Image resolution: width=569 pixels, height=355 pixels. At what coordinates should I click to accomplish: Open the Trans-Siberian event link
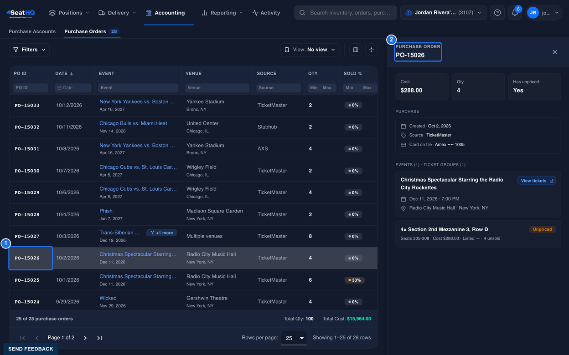click(x=119, y=233)
